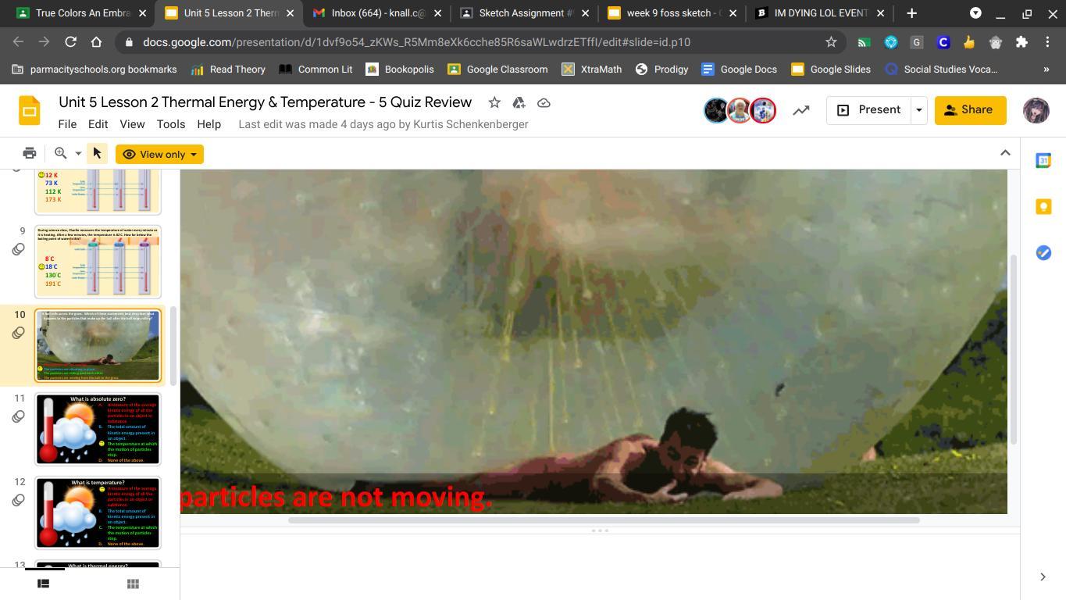Show the side panel with the bottom-right chevron
1066x600 pixels.
[1043, 577]
